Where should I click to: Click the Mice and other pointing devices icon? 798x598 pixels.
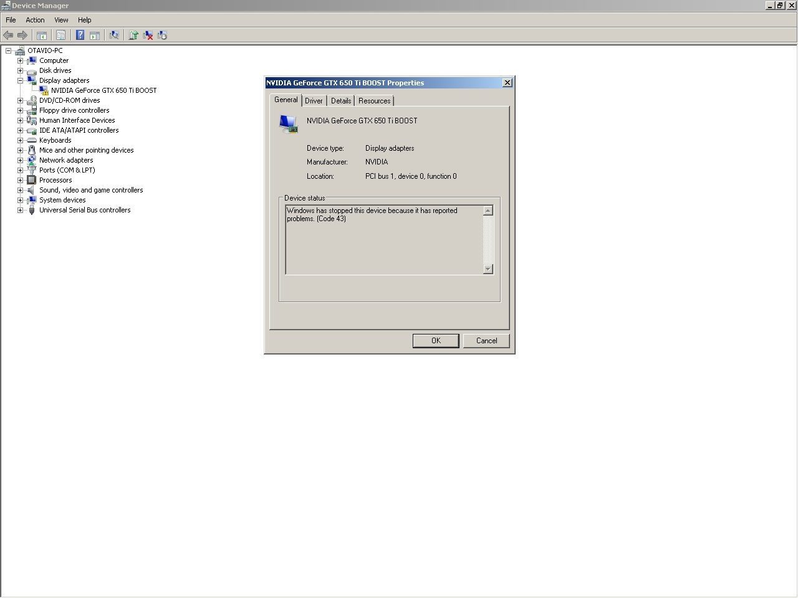32,150
